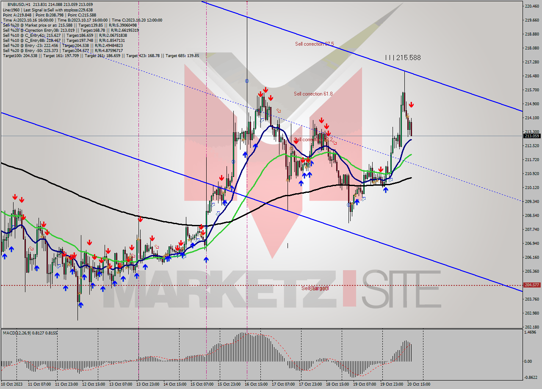
Task: Click the '13 Oct 07:00' time label
Action: coord(121,385)
